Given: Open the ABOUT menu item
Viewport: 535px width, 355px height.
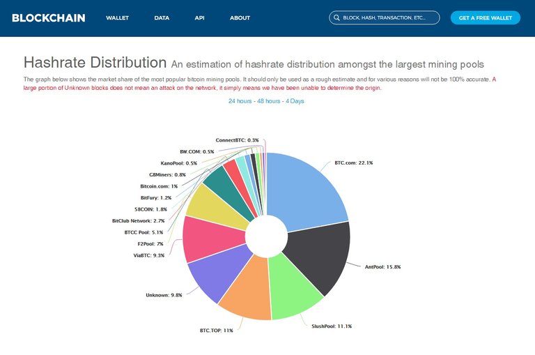Looking at the screenshot, I should [240, 17].
